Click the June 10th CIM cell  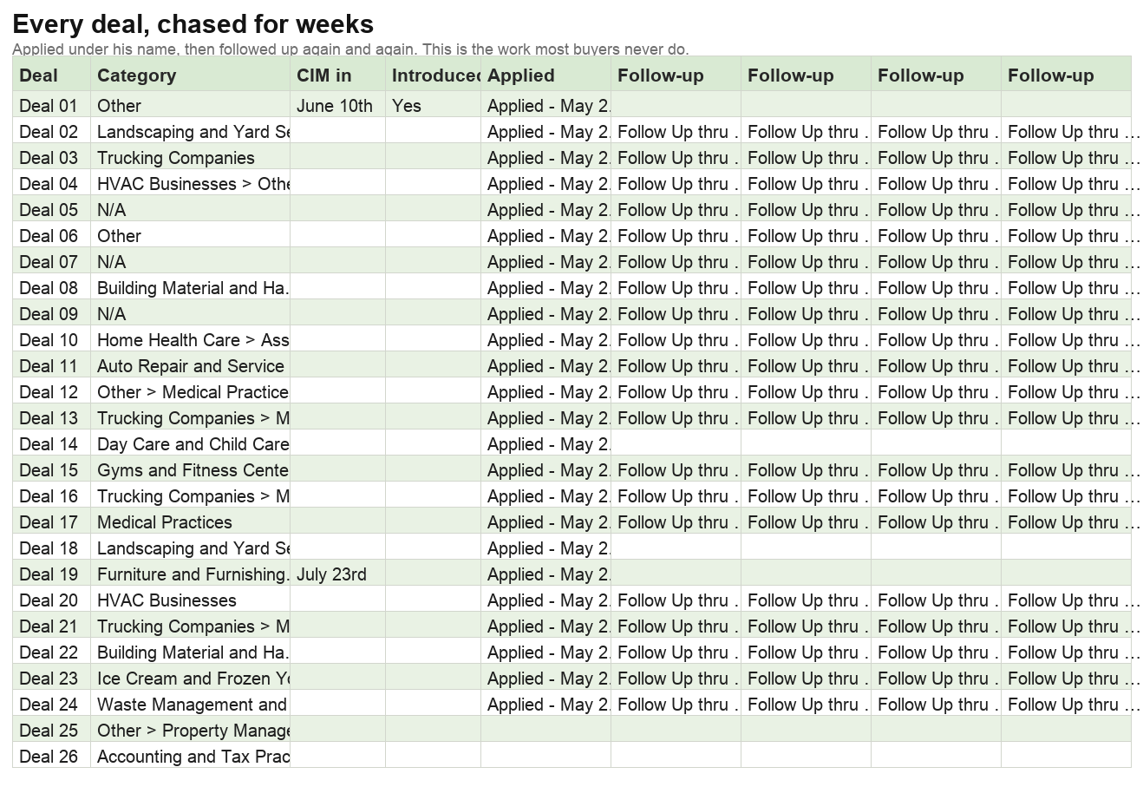click(337, 106)
